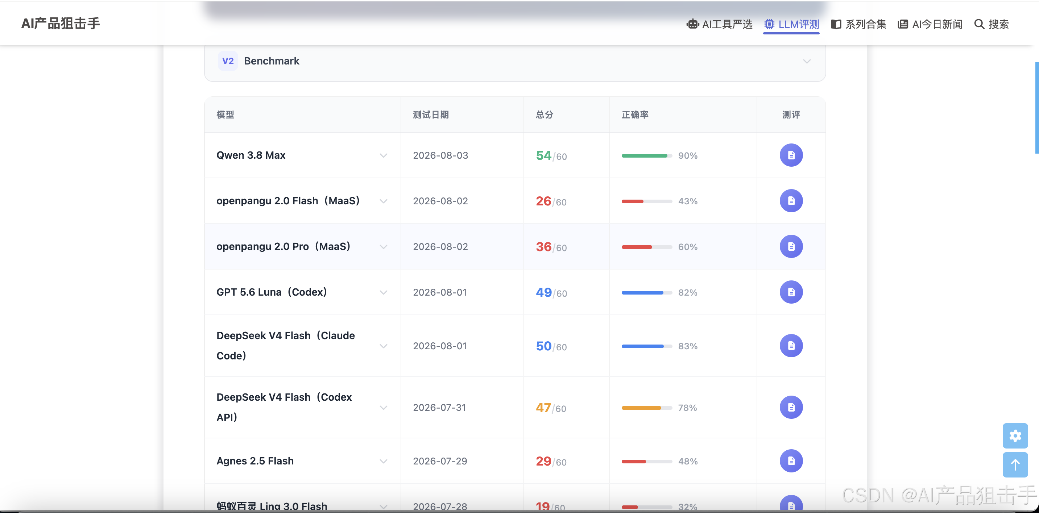Click the 测试日期 column header
The image size is (1039, 513).
tap(431, 115)
